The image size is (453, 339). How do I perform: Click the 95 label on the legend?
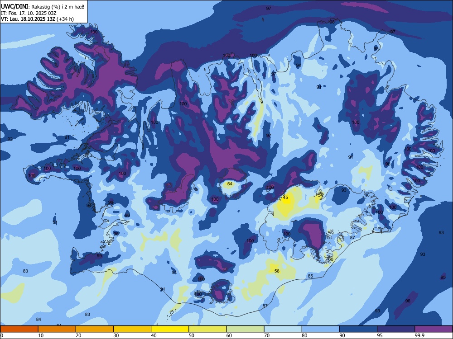[380, 335]
